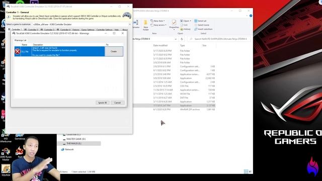Open the New item dropdown in ribbon
Screen dimensions: 322x181
click(x=157, y=21)
